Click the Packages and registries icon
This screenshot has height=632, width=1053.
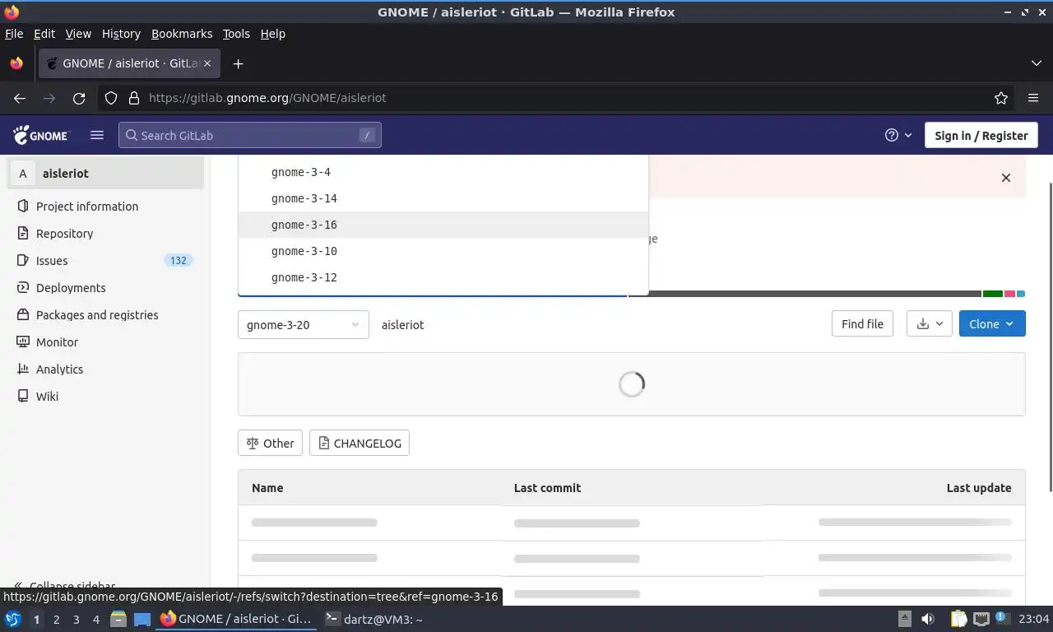click(23, 314)
